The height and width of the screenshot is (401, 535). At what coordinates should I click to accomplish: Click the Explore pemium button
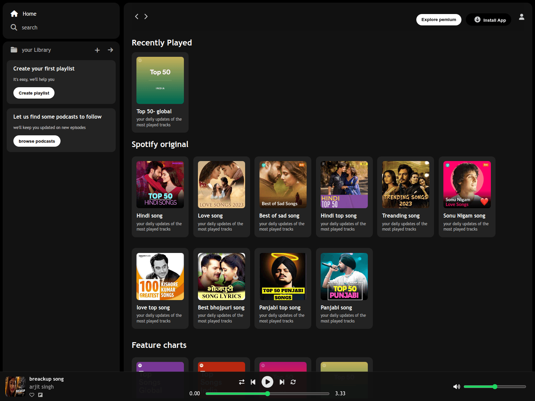(439, 20)
